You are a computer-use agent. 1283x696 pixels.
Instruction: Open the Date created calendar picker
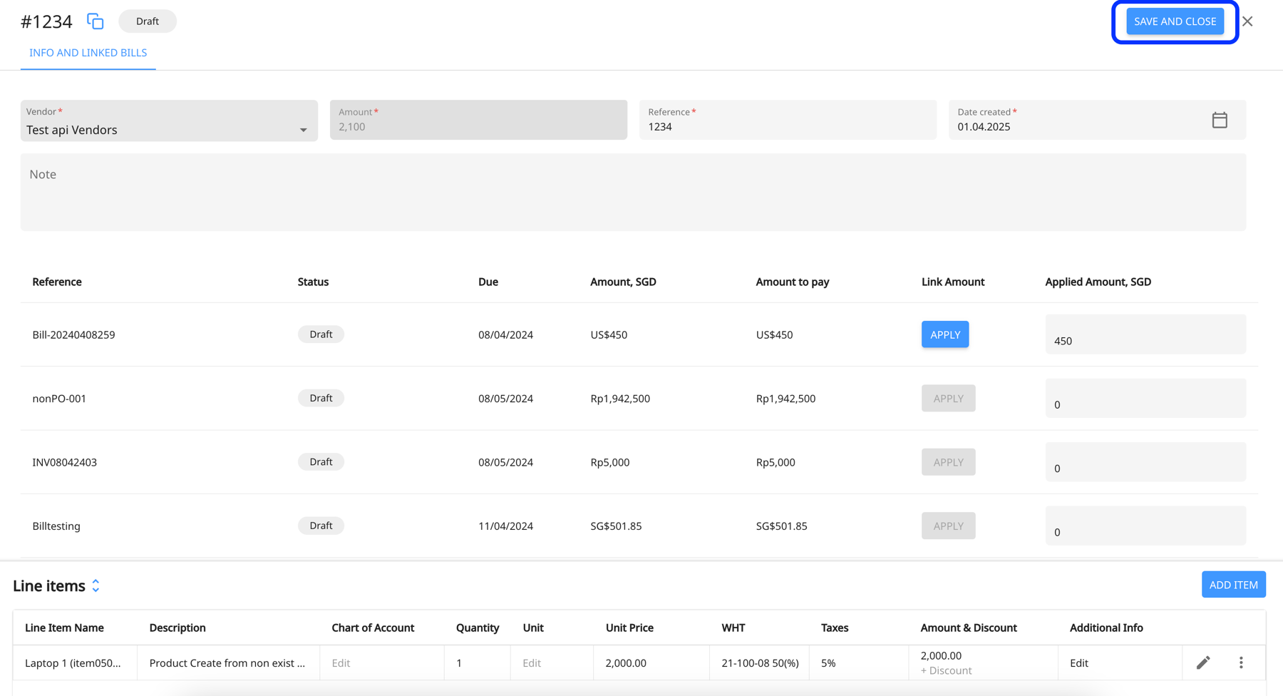[1220, 120]
